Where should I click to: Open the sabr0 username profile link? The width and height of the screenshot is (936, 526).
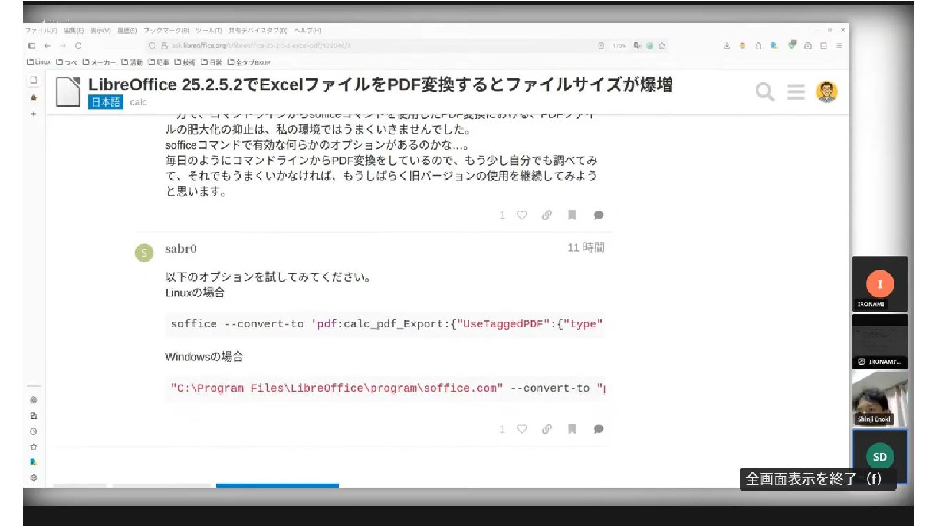tap(180, 249)
